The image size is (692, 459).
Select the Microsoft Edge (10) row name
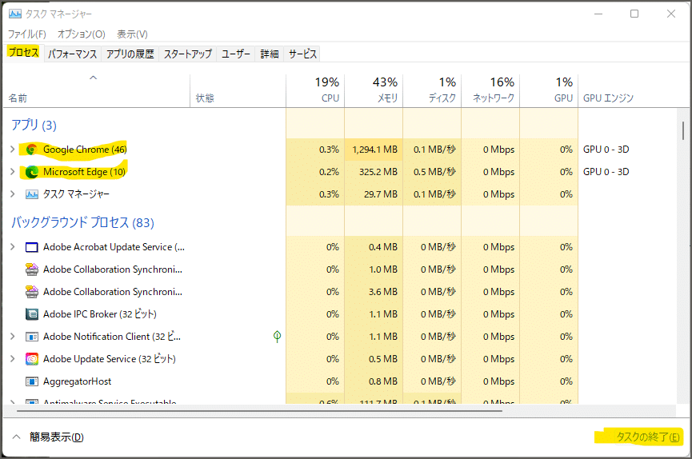84,172
